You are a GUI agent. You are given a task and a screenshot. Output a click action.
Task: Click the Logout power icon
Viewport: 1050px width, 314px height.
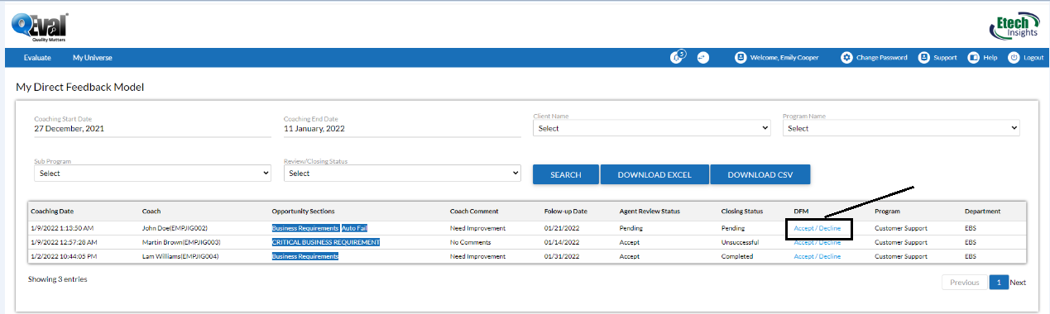coord(1014,58)
